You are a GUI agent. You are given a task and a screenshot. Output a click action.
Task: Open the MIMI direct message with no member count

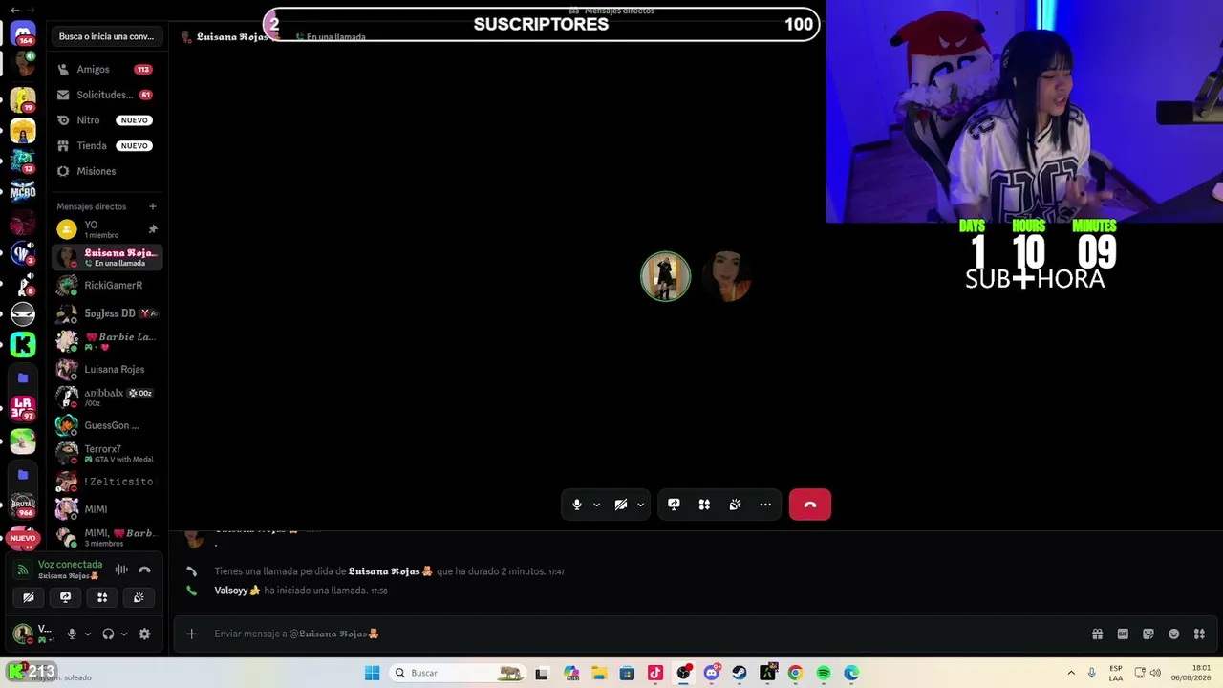tap(106, 509)
